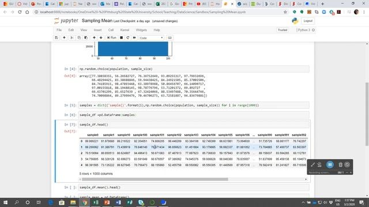
Task: Open the cell type dropdown showing Code
Action: point(151,38)
